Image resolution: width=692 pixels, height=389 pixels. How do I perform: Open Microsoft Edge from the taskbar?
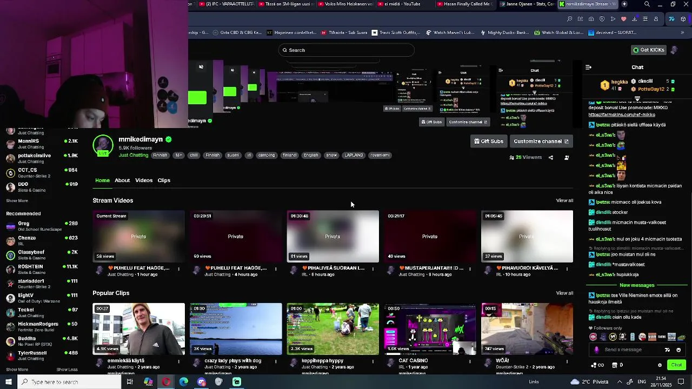(184, 382)
